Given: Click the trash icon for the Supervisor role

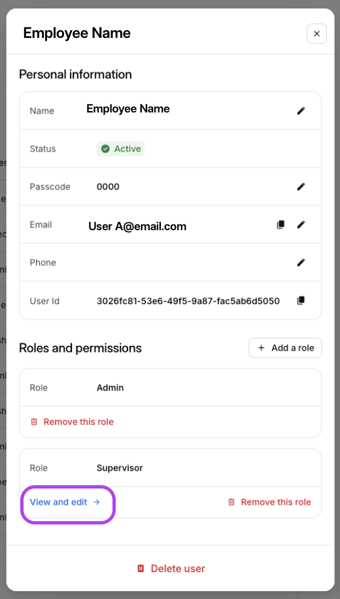Looking at the screenshot, I should 231,502.
